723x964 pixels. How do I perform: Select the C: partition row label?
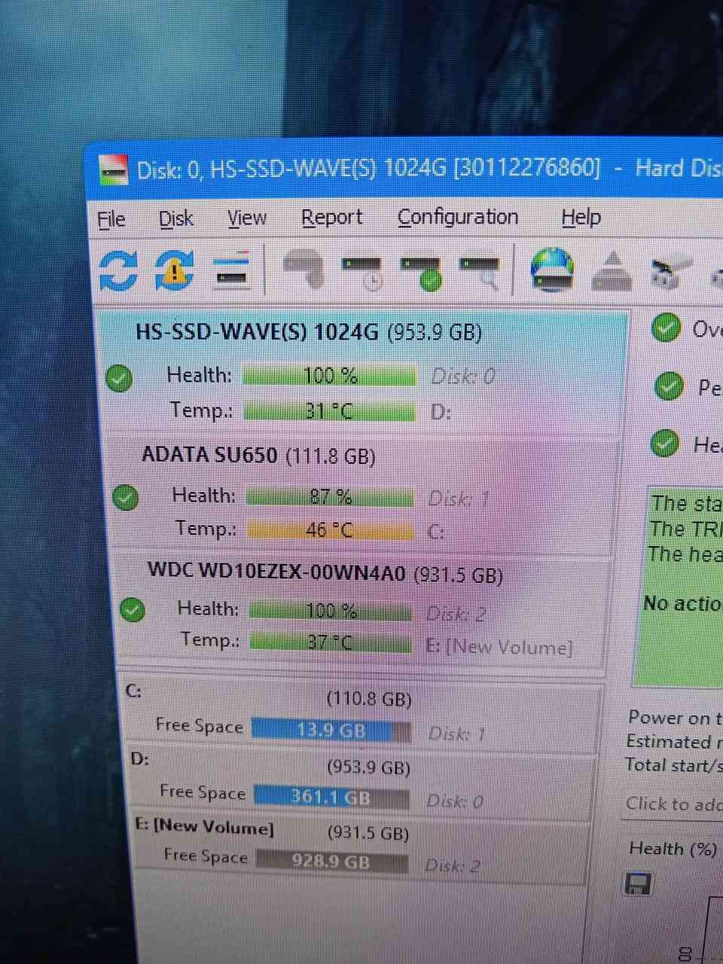pos(133,691)
